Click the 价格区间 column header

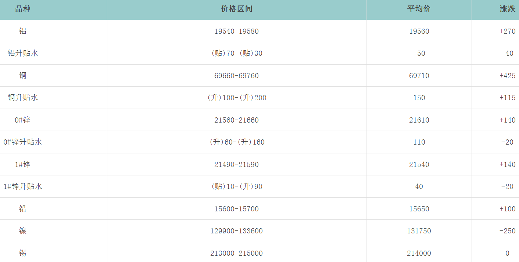(236, 9)
